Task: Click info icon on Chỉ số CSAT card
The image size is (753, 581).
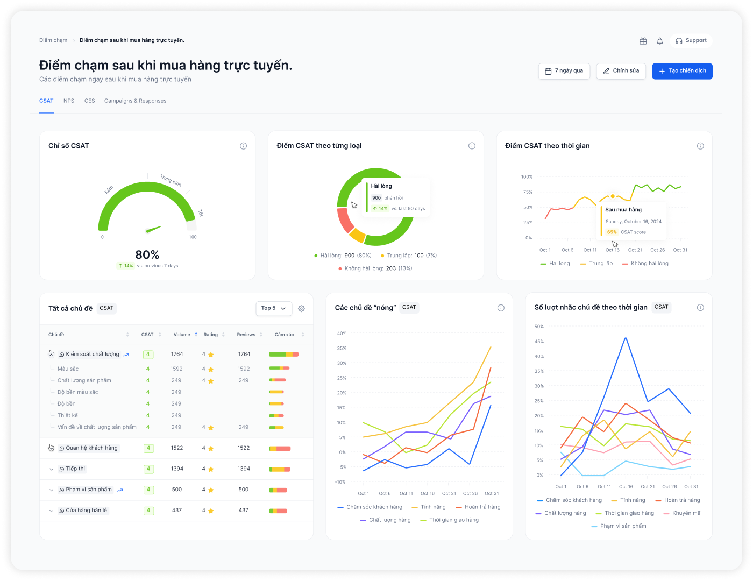Action: click(243, 146)
